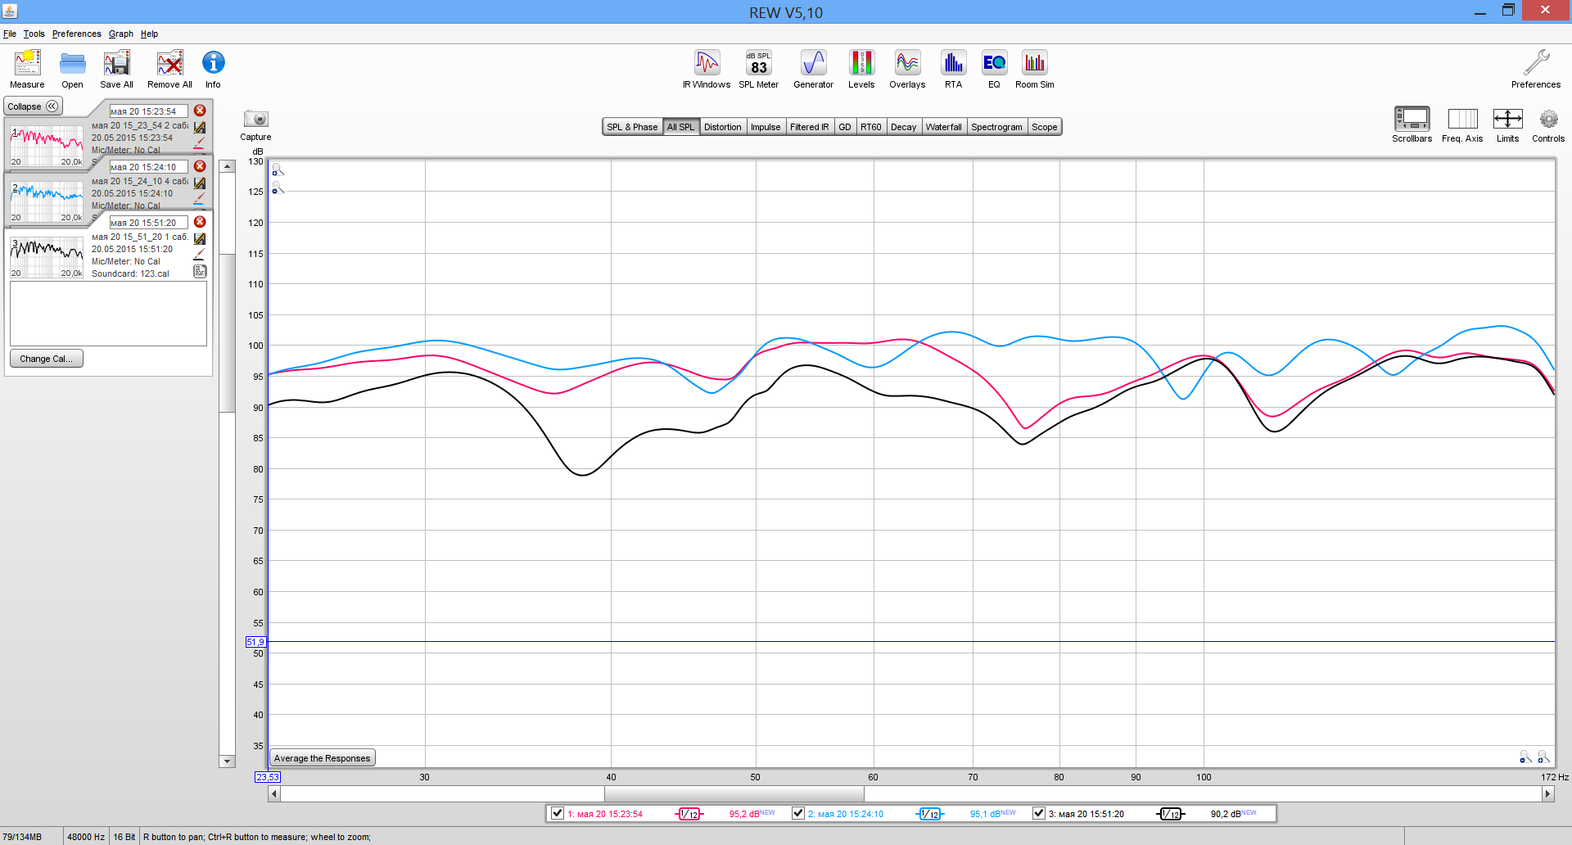Image resolution: width=1572 pixels, height=845 pixels.
Task: Open graph Limits settings
Action: [x=1507, y=119]
